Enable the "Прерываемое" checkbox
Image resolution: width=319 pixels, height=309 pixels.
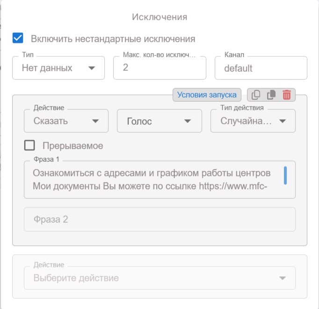[x=29, y=145]
